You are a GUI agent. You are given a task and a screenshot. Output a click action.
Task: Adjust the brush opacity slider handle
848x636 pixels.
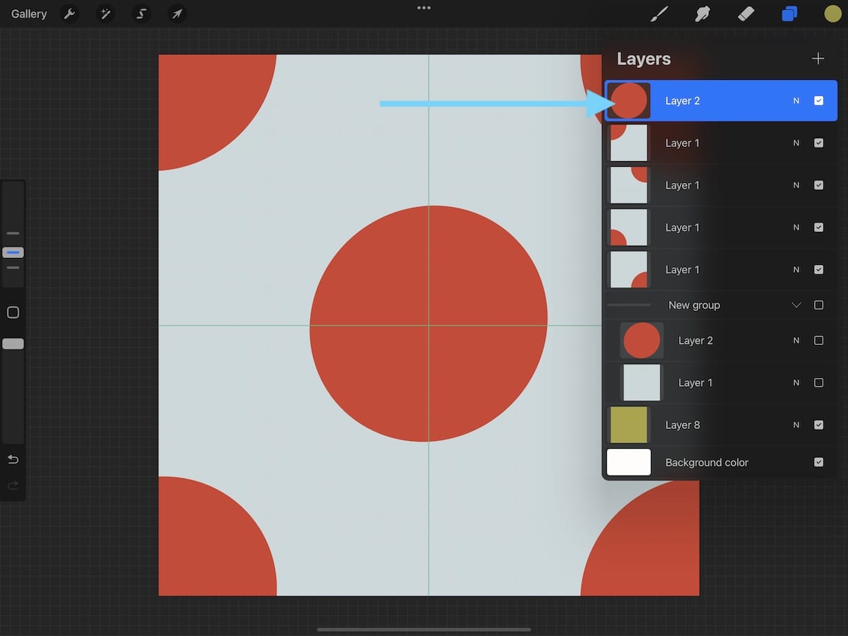[x=13, y=343]
